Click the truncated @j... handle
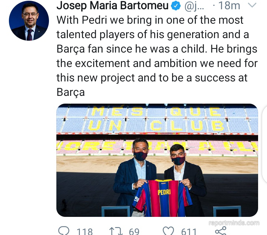 pos(194,6)
